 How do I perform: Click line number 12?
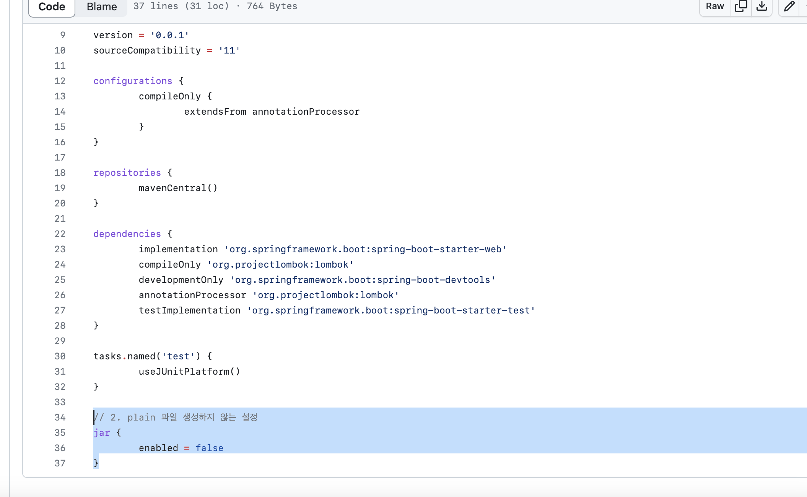coord(60,81)
